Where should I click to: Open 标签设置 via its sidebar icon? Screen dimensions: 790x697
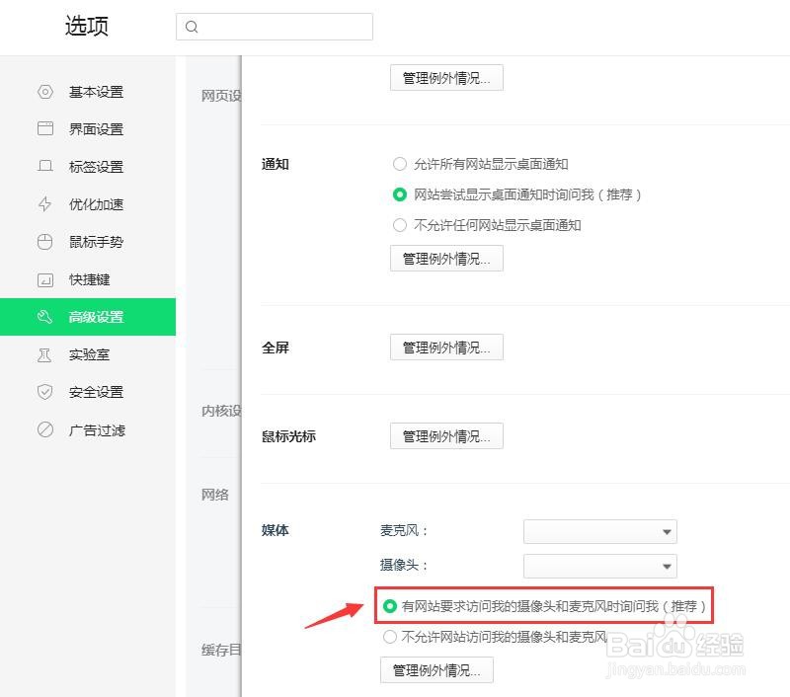pyautogui.click(x=45, y=166)
